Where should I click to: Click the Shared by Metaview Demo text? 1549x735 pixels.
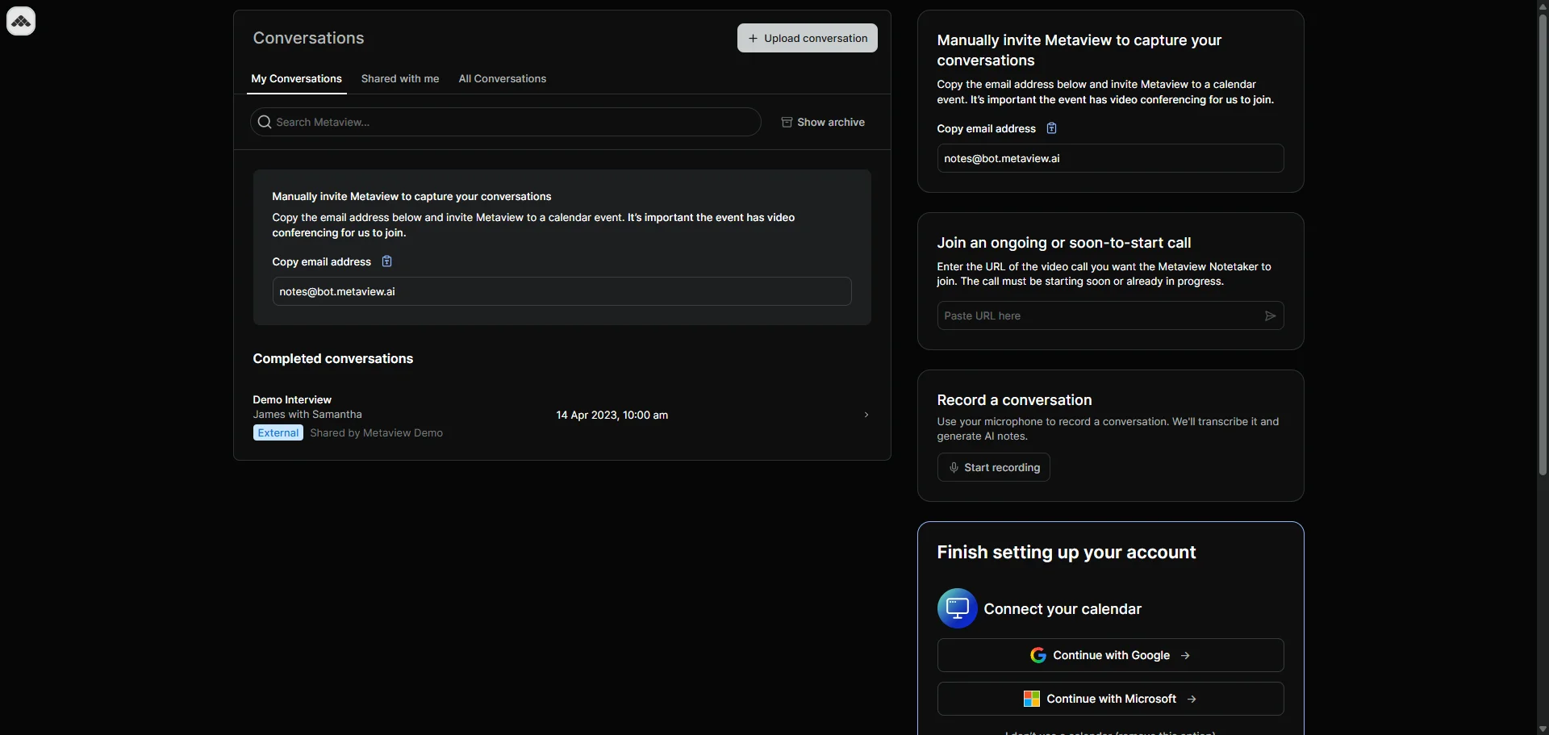coord(377,433)
